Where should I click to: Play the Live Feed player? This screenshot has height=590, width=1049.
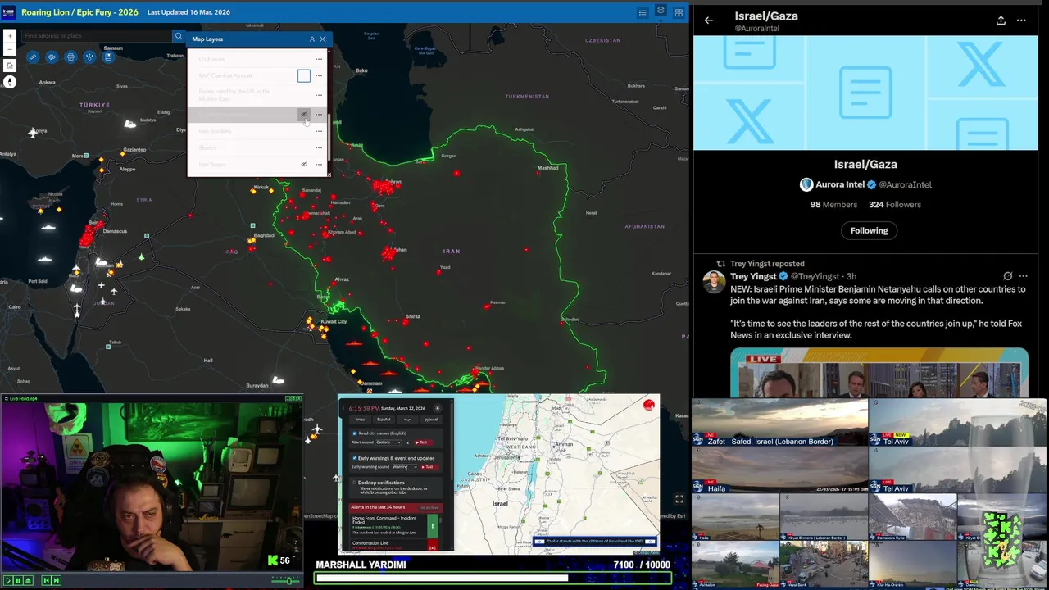[x=7, y=580]
